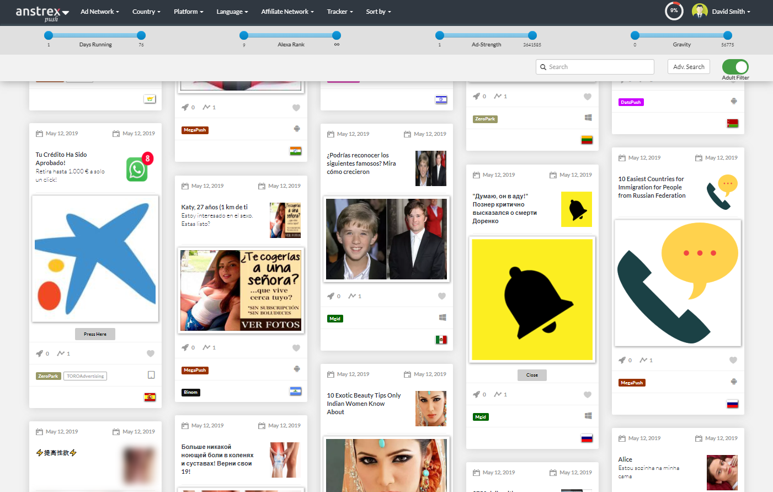Click the DatsPush network tag

tap(631, 102)
